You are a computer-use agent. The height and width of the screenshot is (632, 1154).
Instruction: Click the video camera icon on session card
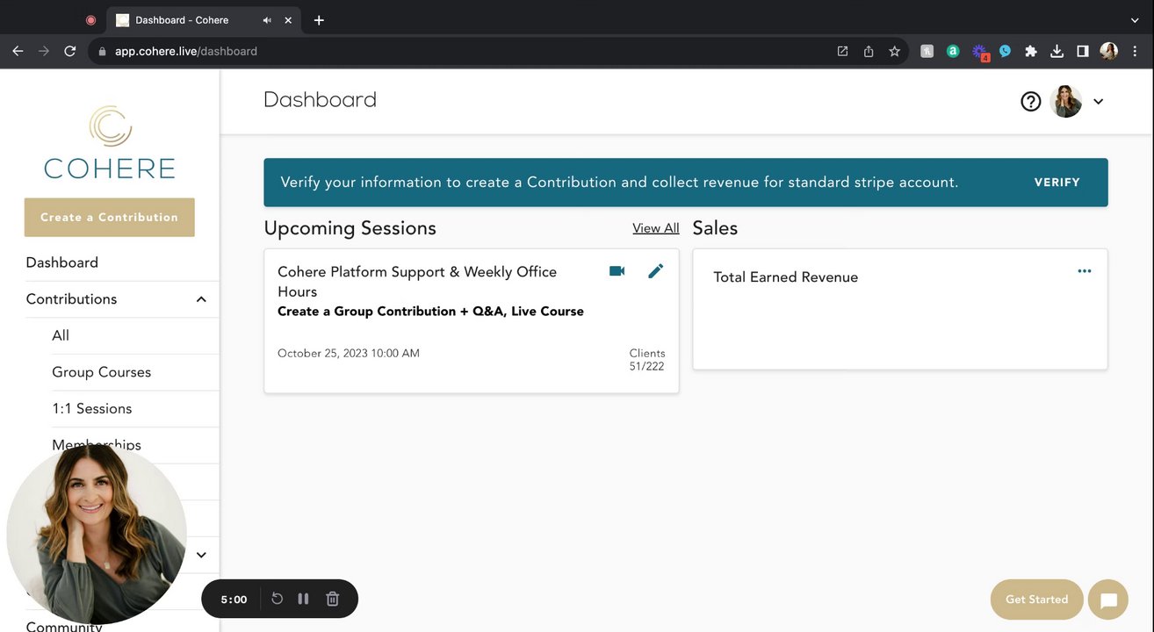tap(617, 271)
